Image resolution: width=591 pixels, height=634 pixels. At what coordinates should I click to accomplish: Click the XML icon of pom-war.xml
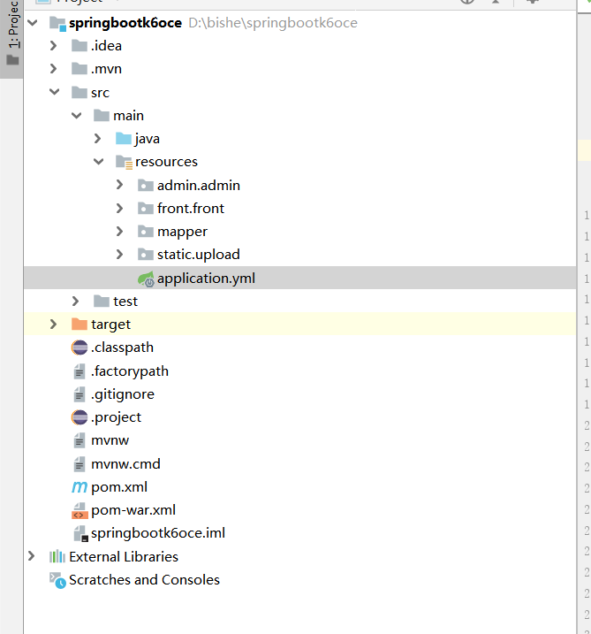pyautogui.click(x=80, y=511)
